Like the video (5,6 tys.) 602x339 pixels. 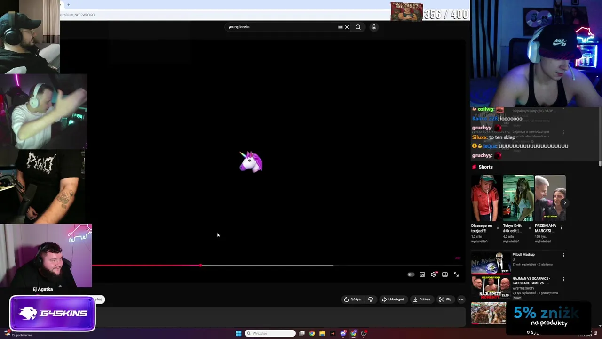click(x=352, y=299)
